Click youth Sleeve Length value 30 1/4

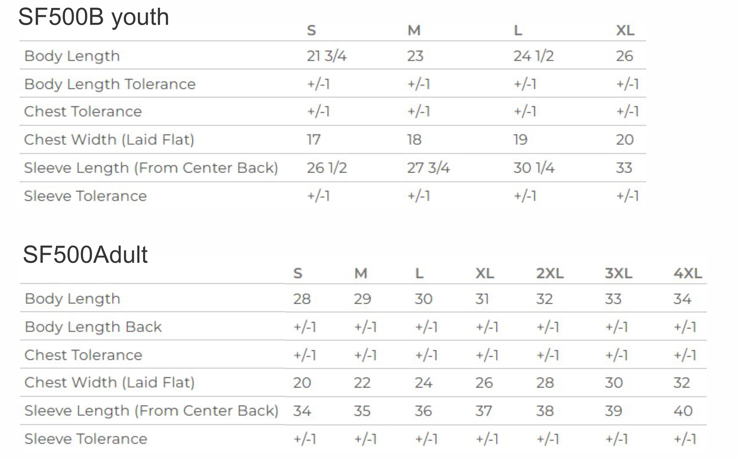click(x=534, y=168)
